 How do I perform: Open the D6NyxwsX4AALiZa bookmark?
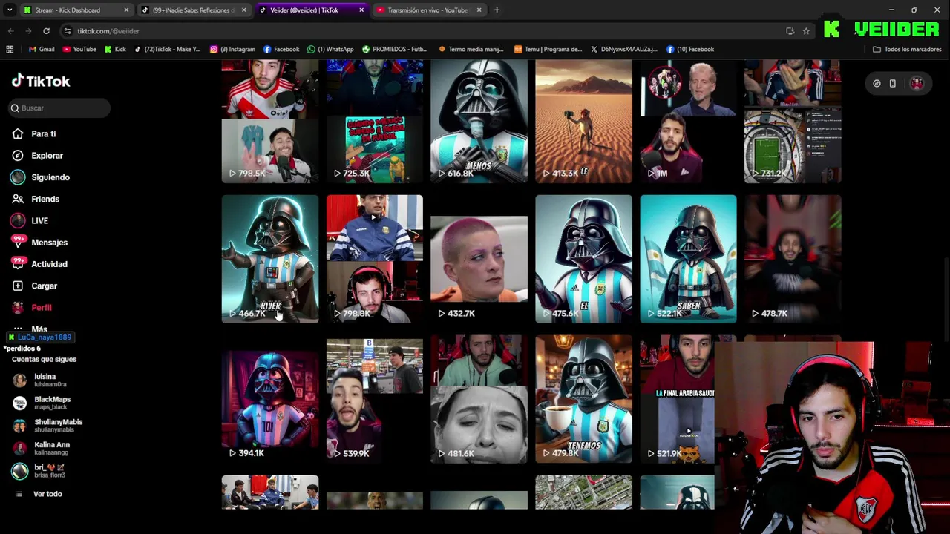[624, 50]
